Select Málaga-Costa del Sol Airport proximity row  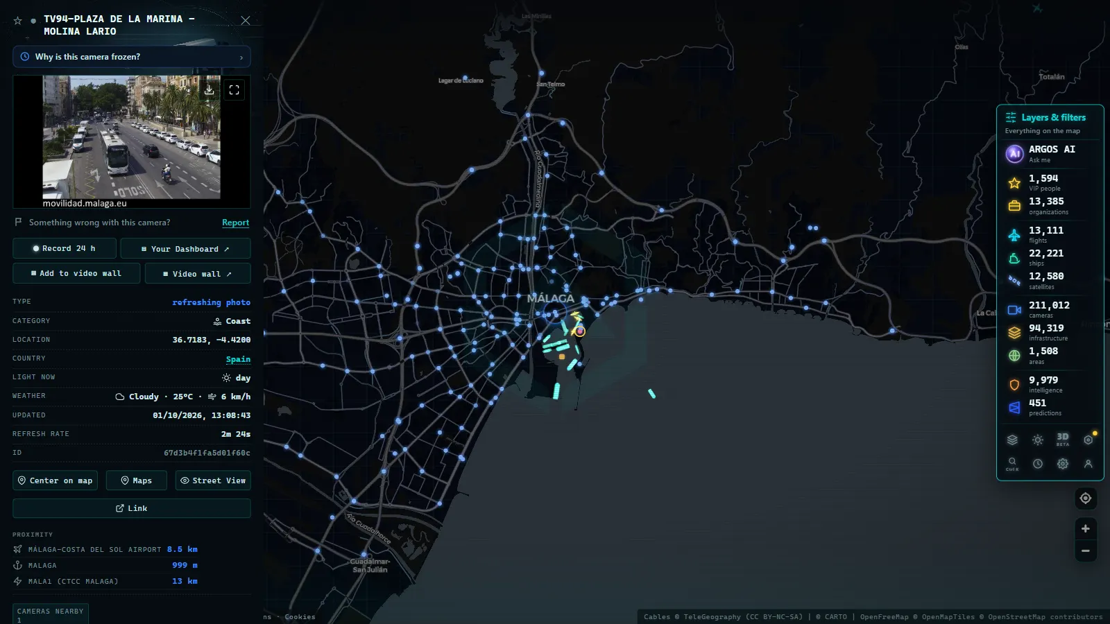pos(105,549)
